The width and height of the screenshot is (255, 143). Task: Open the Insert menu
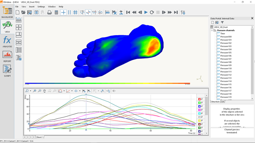point(32,7)
